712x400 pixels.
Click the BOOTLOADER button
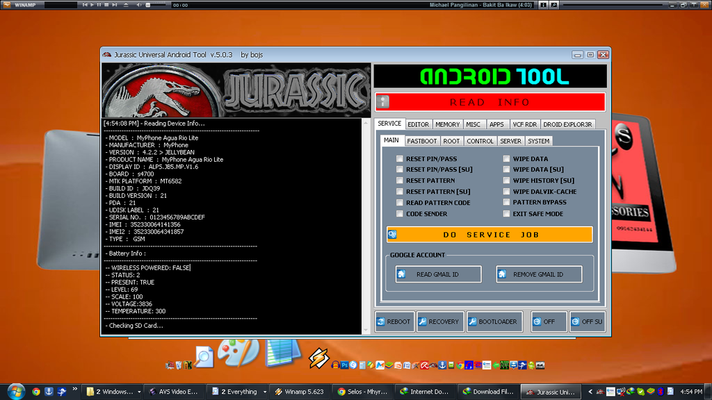494,322
